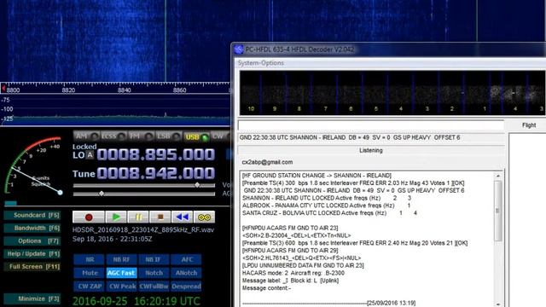This screenshot has width=546, height=307.
Task: Click the CW ZAP button
Action: (89, 287)
